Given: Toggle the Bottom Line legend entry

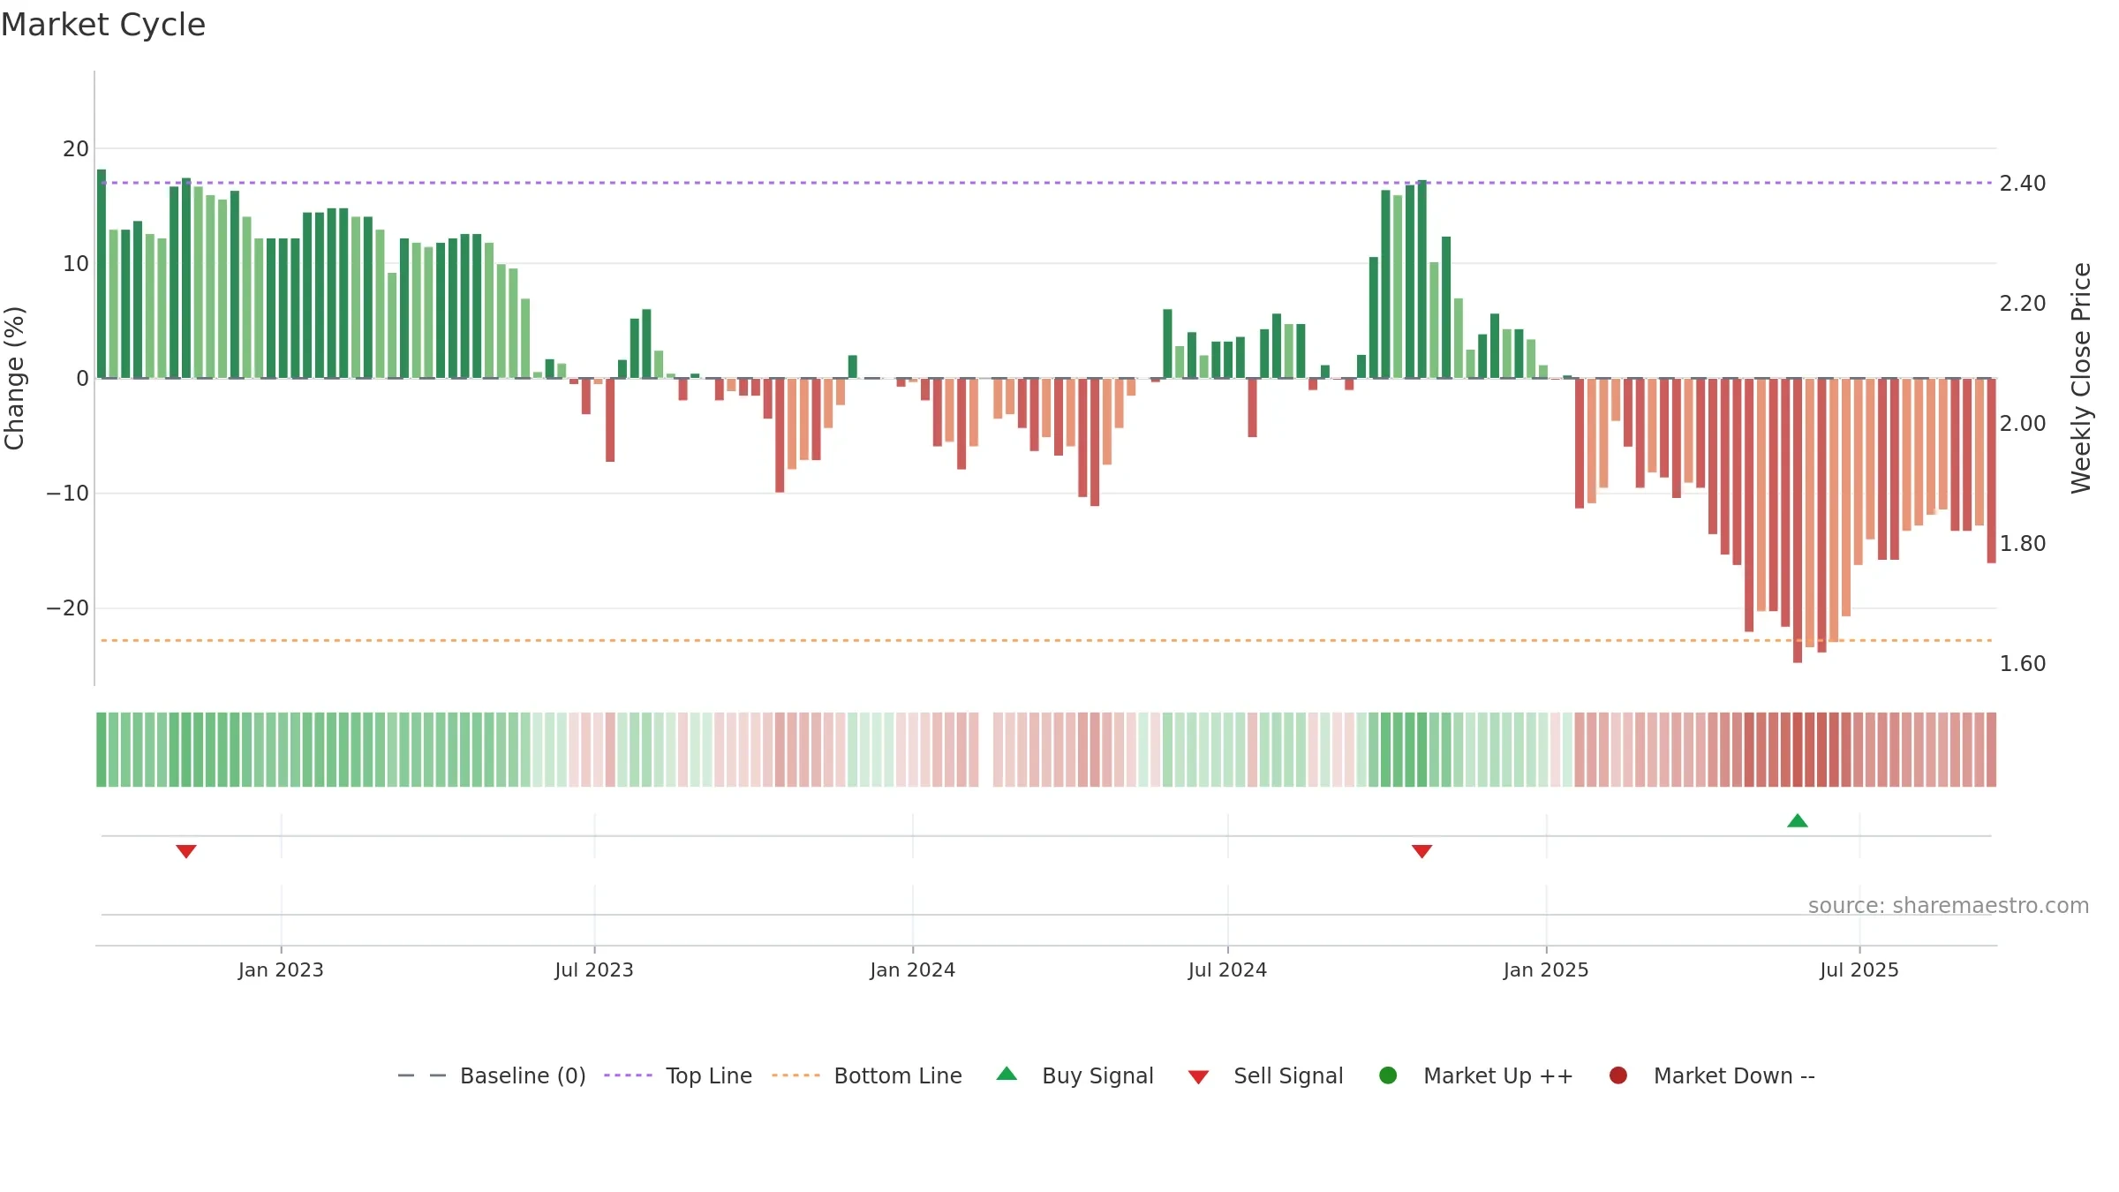Looking at the screenshot, I should point(867,1075).
